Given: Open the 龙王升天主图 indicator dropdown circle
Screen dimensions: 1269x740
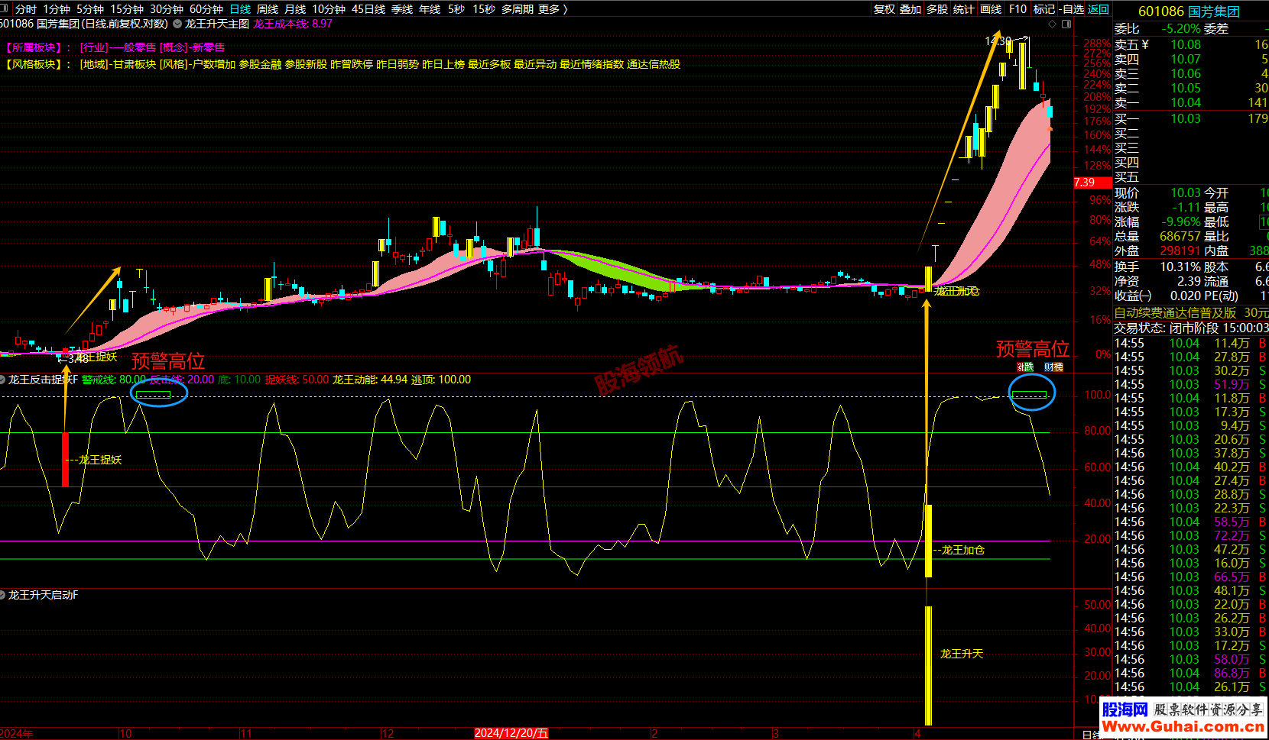Looking at the screenshot, I should click(177, 24).
